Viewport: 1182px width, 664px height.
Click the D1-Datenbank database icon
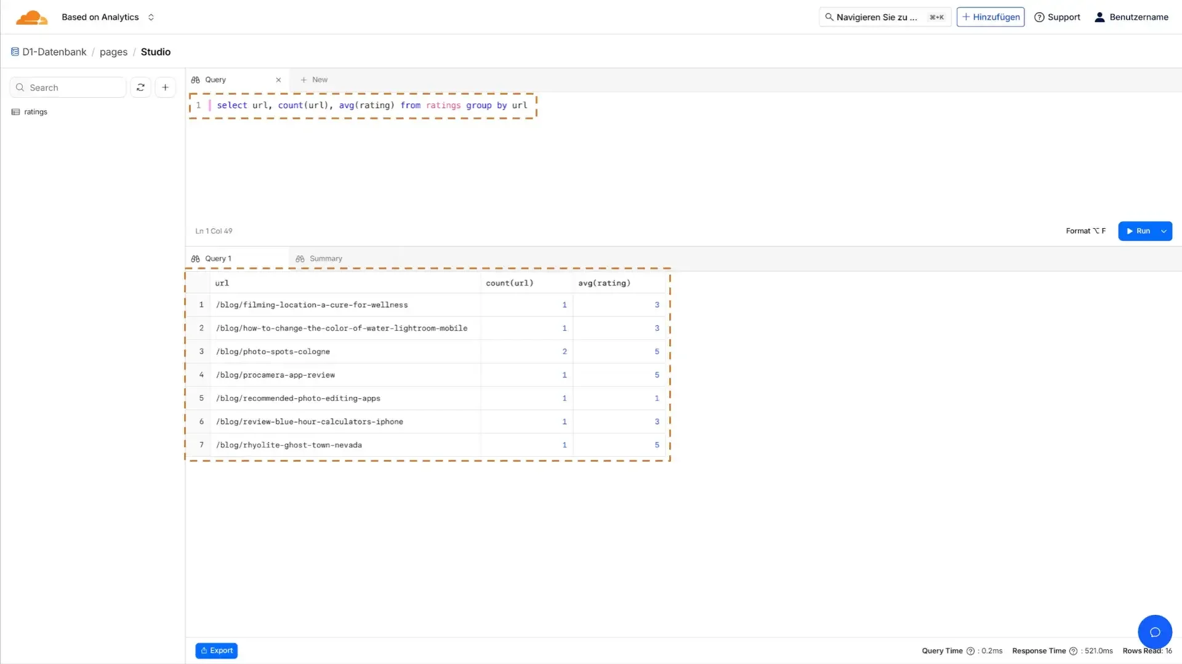pos(15,52)
